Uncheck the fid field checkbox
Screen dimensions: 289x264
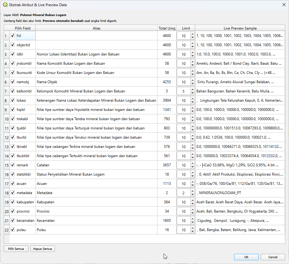coord(13,36)
